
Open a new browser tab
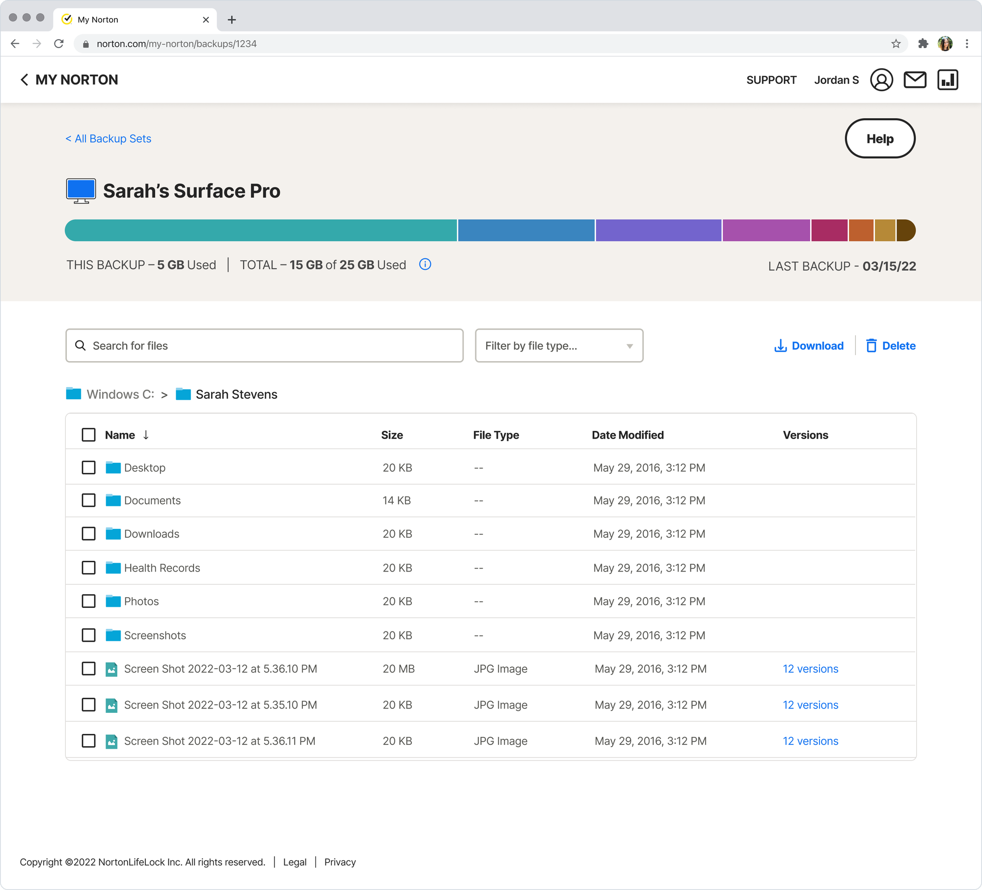coord(232,20)
